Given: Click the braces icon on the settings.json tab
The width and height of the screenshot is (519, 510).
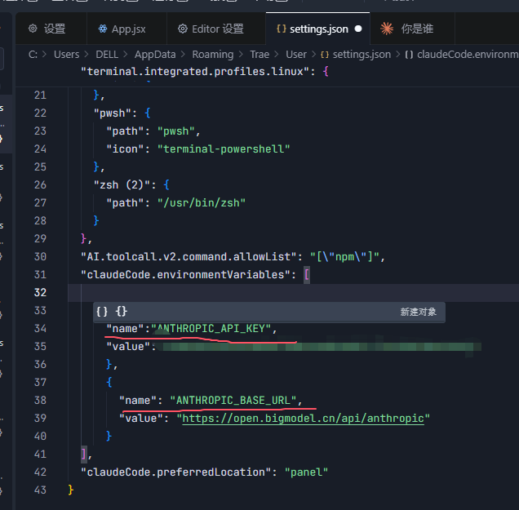Looking at the screenshot, I should [282, 29].
